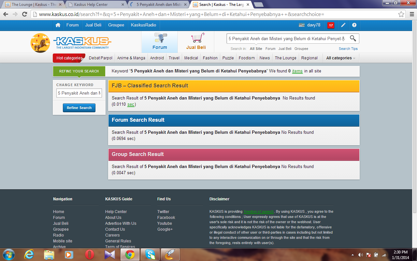Image resolution: width=417 pixels, height=261 pixels.
Task: Open Opera browser from the taskbar
Action: pyautogui.click(x=90, y=254)
